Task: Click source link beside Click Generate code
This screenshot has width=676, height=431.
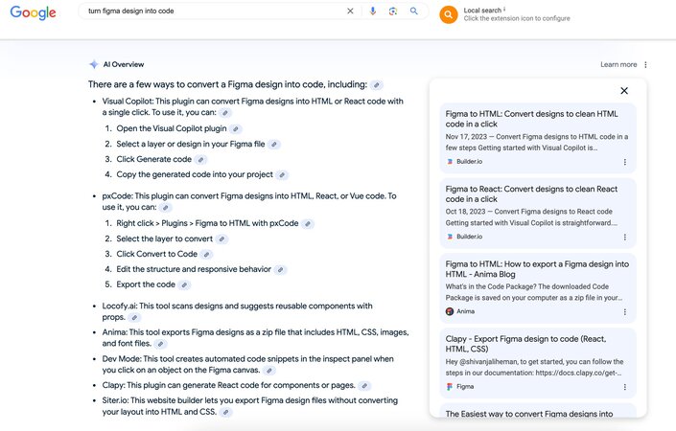Action: click(x=200, y=160)
